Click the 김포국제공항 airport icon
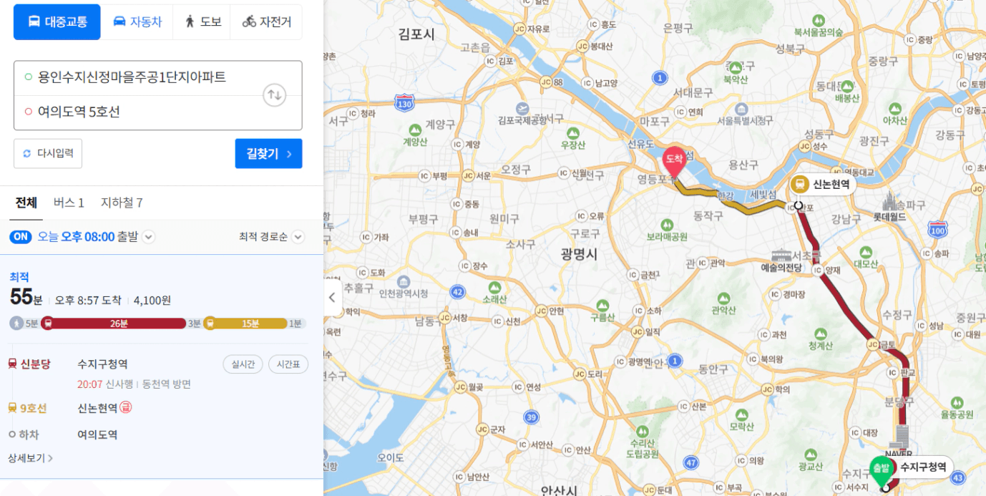The height and width of the screenshot is (496, 986). pyautogui.click(x=523, y=109)
